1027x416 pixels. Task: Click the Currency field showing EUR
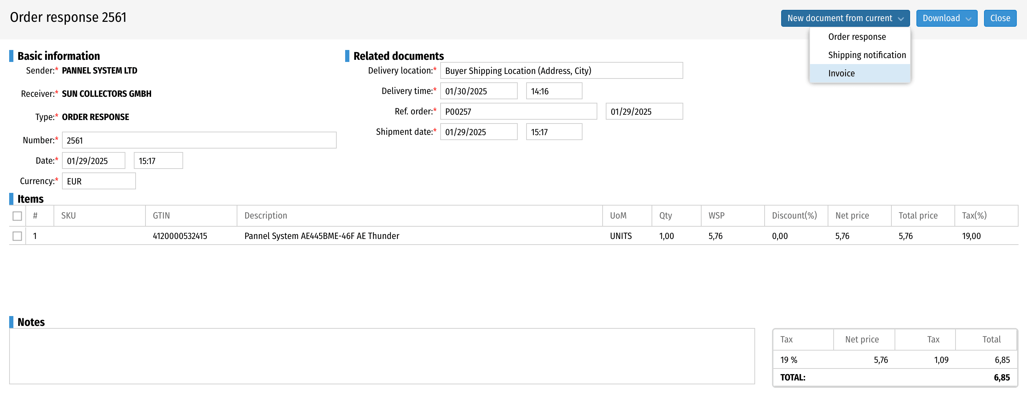[99, 181]
